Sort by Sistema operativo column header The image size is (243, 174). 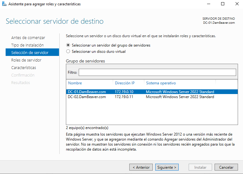(161, 83)
